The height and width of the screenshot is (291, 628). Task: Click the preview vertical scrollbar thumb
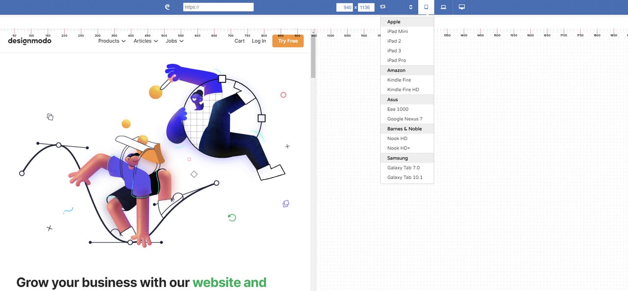pyautogui.click(x=313, y=56)
